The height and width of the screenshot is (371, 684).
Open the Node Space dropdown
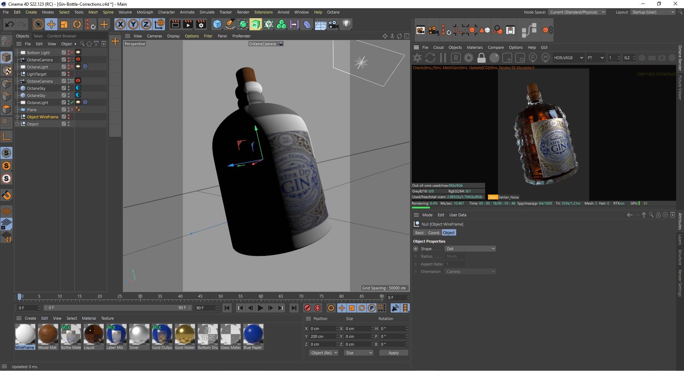577,12
